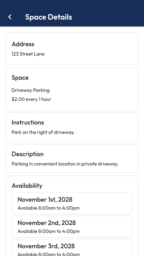Tap the Park on the right of driveway text
Screen dimensions: 144x256
coord(43,132)
